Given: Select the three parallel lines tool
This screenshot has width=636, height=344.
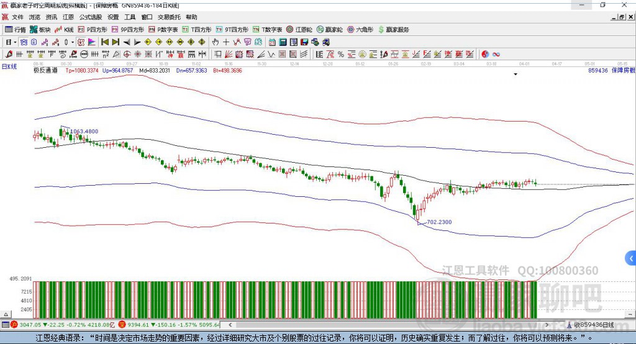Looking at the screenshot, I should tap(303, 55).
